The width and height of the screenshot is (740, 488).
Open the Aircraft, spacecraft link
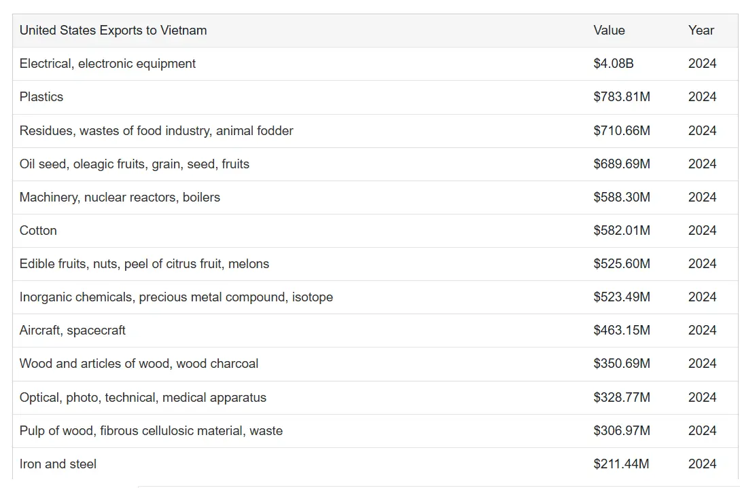73,331
